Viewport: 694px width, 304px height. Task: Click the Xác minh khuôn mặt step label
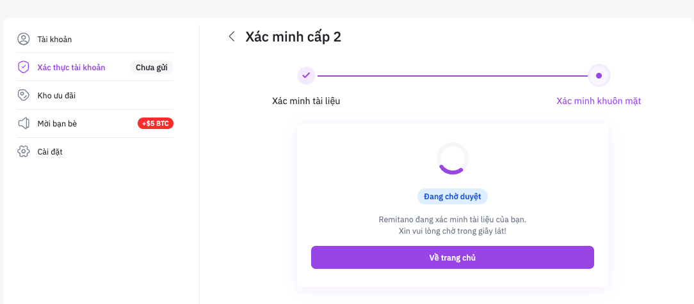(x=599, y=101)
